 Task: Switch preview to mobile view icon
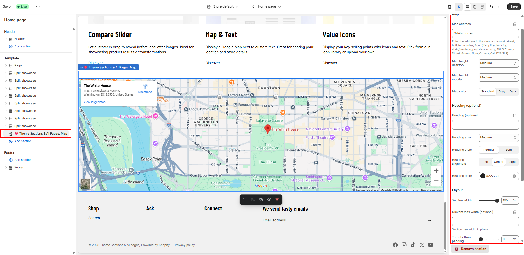click(x=475, y=7)
